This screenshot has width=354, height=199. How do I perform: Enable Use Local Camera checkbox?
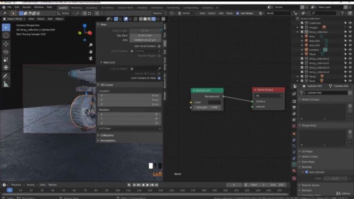[159, 46]
